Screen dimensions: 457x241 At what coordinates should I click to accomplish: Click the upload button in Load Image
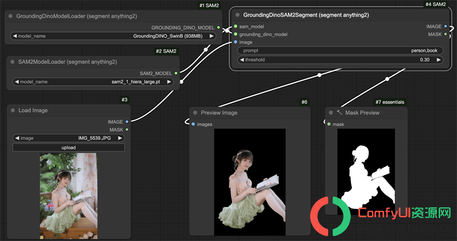coord(69,147)
